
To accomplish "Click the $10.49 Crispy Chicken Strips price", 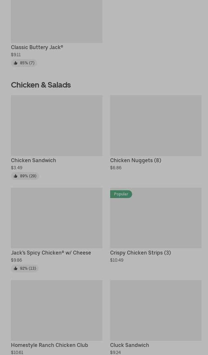I will coord(117,260).
